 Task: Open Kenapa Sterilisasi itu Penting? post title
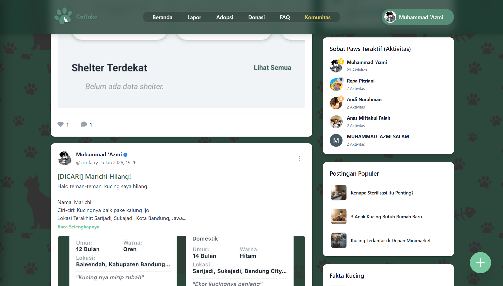382,193
